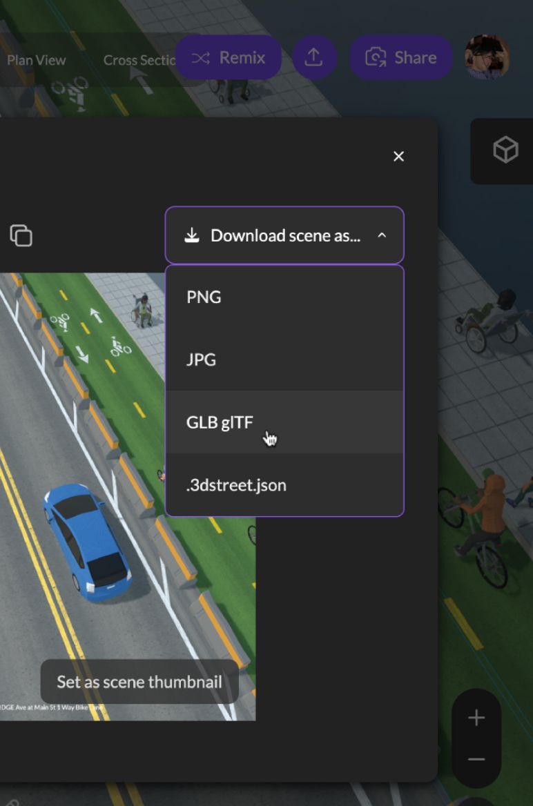Screen dimensions: 533x806
Task: Collapse the Download scene as dropdown
Action: click(284, 235)
